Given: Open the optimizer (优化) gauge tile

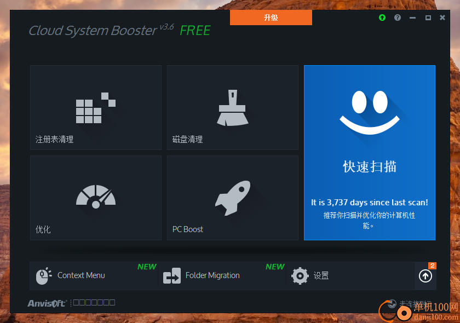Looking at the screenshot, I should (x=96, y=198).
